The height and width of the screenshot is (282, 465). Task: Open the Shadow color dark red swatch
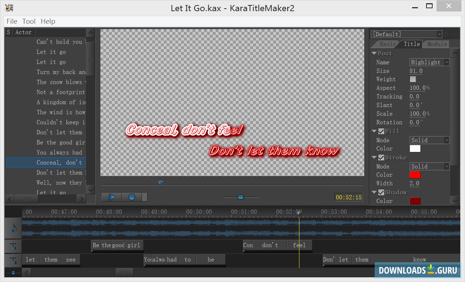click(415, 201)
